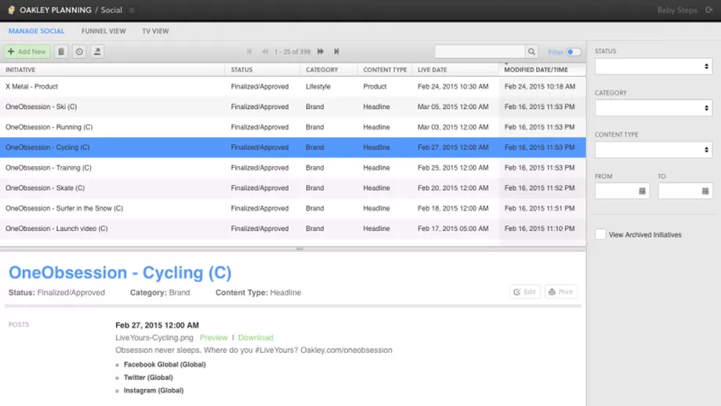Click the export icon next to the clock
Viewport: 721px width, 406px height.
(97, 52)
